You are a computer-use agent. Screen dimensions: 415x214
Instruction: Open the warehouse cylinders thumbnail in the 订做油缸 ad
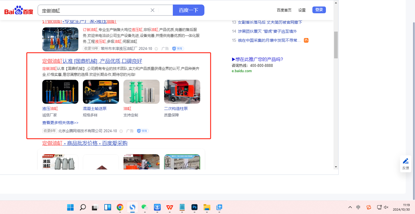60,39
